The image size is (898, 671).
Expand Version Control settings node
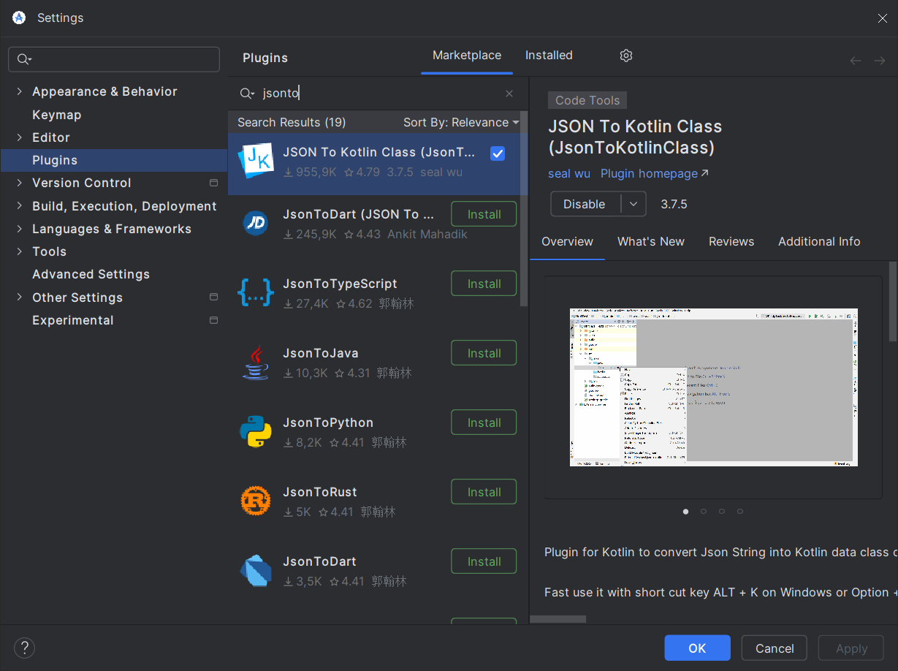[20, 183]
